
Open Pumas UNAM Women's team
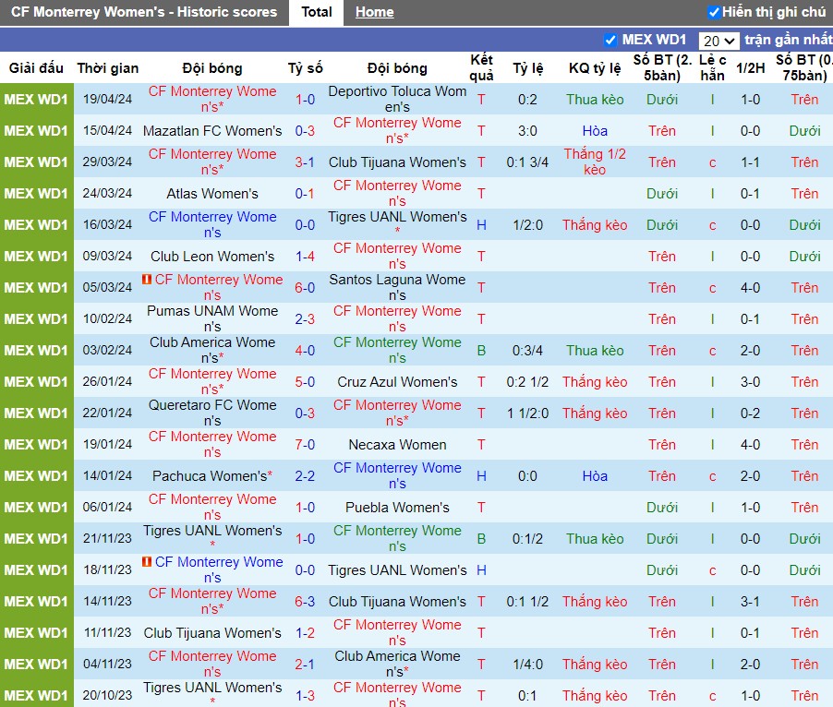[212, 319]
